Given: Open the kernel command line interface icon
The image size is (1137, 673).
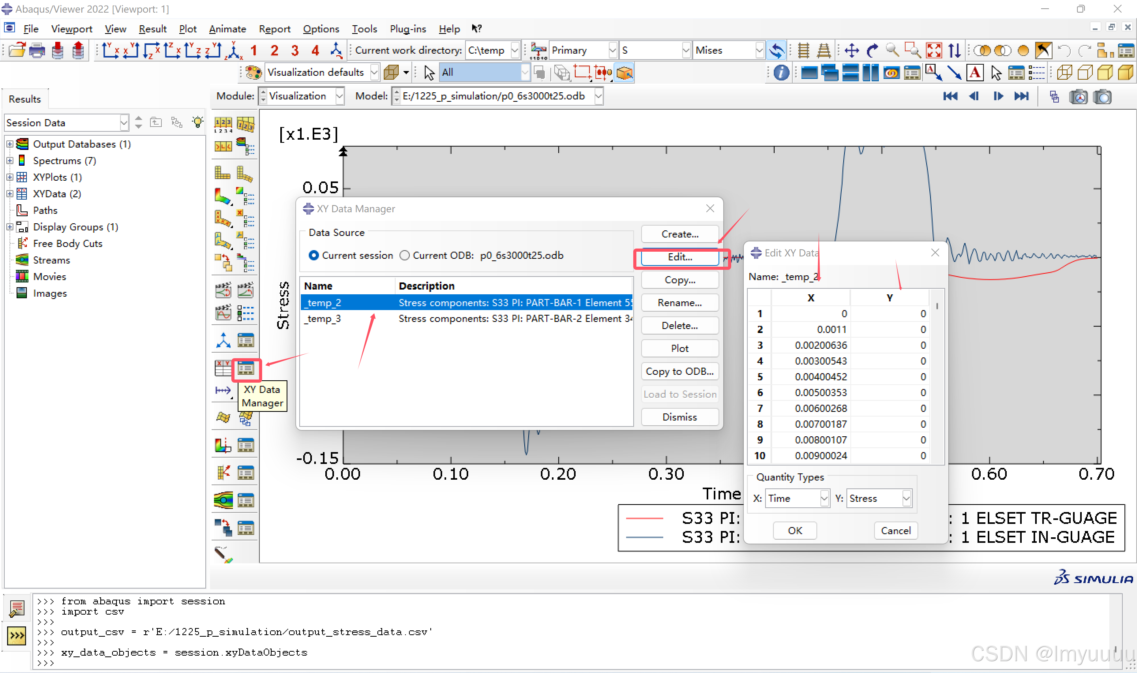Looking at the screenshot, I should [x=17, y=636].
